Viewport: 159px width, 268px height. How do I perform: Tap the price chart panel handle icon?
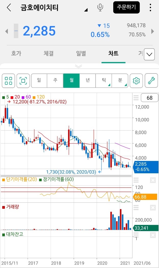click(x=136, y=98)
